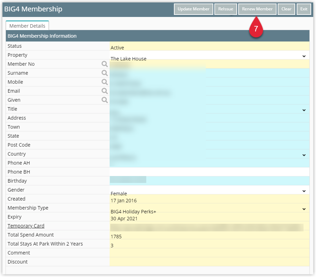Switch to the Member Details tab
The height and width of the screenshot is (277, 316).
27,26
